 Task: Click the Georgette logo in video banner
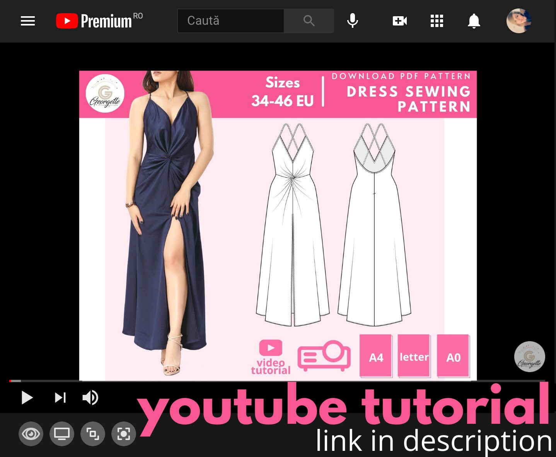pyautogui.click(x=105, y=93)
